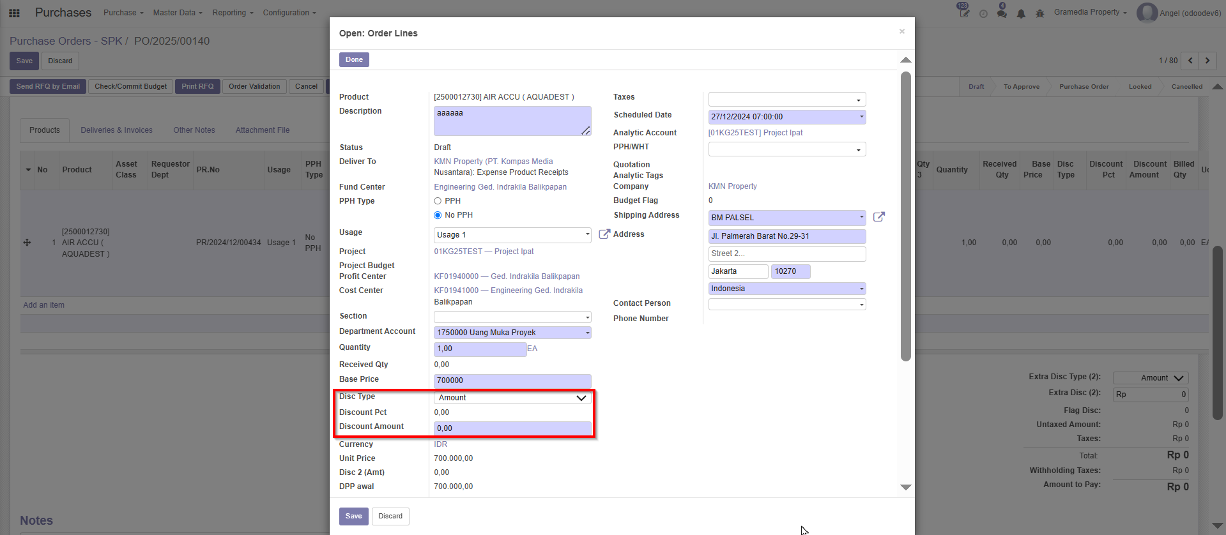This screenshot has width=1226, height=535.
Task: Open the Reporting menu
Action: (233, 13)
